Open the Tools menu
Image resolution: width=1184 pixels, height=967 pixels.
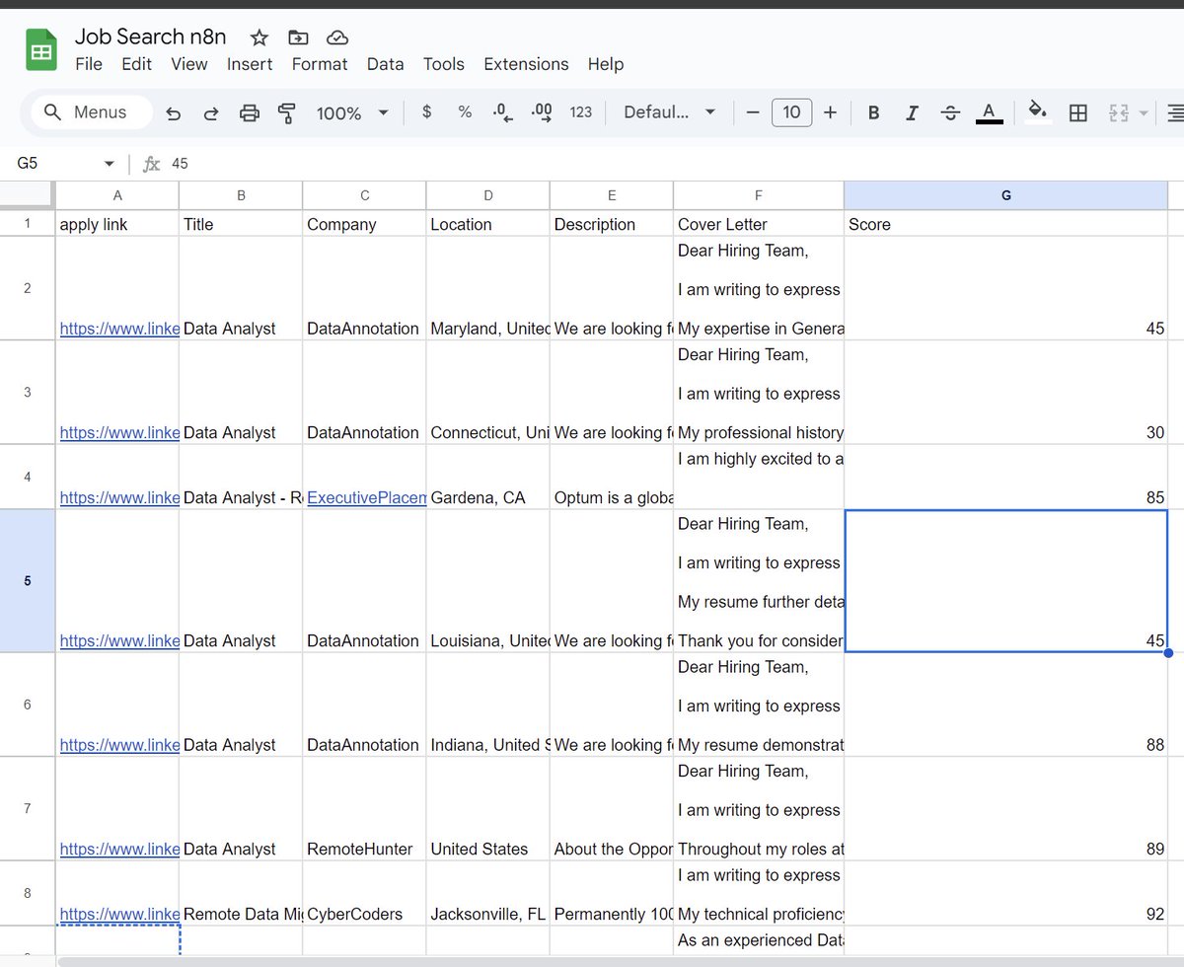pyautogui.click(x=444, y=64)
